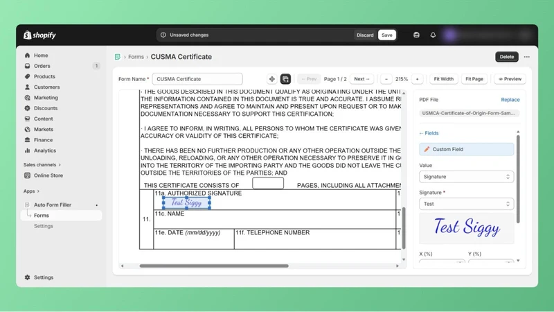
Task: Open the Signature dropdown showing Test
Action: 466,204
